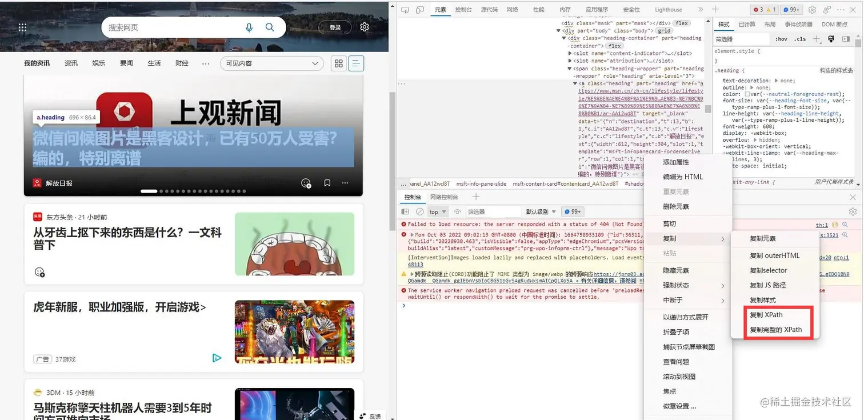The height and width of the screenshot is (420, 864).
Task: Open the 源代码 tab
Action: coord(489,10)
